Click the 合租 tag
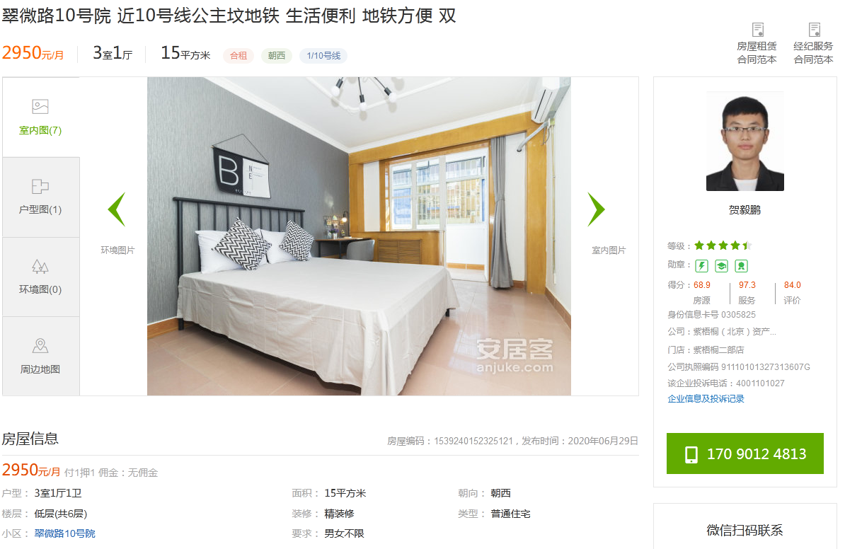Viewport: 845px width, 549px height. [238, 55]
